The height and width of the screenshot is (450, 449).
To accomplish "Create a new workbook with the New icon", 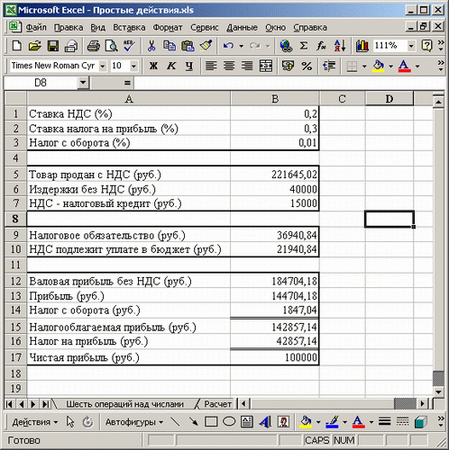I will [16, 46].
